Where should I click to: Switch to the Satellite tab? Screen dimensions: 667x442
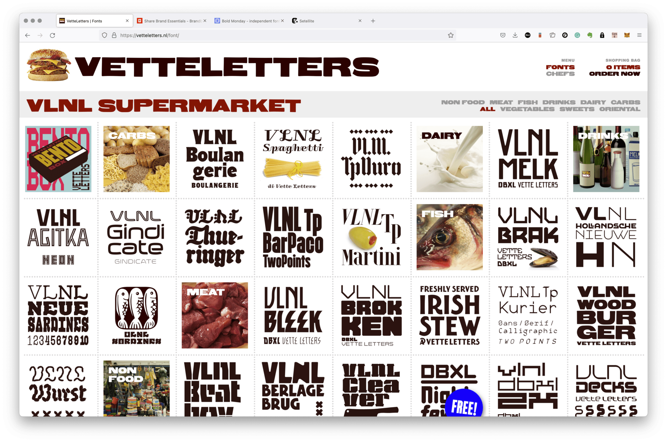(326, 21)
